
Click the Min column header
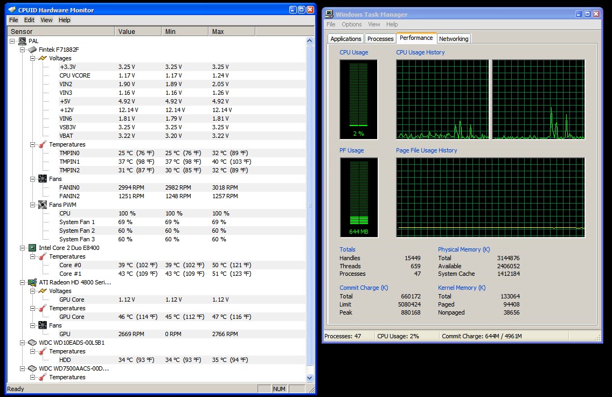click(x=185, y=32)
